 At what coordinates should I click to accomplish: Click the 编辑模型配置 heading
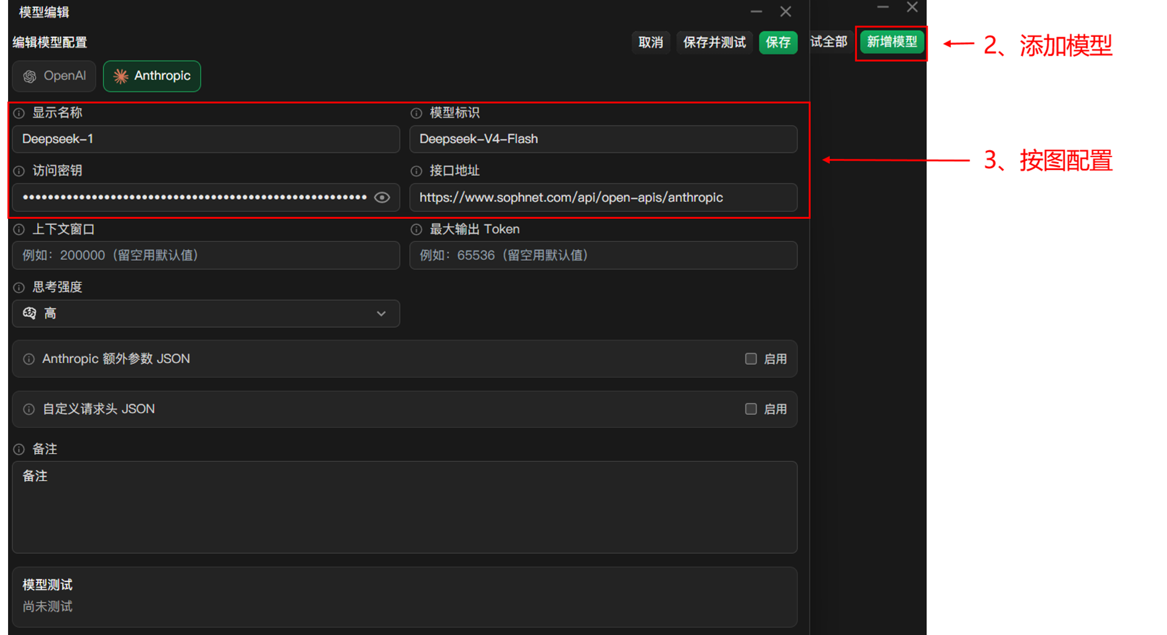50,43
